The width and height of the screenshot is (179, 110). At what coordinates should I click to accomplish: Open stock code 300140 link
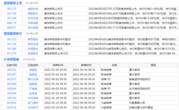click(x=12, y=98)
